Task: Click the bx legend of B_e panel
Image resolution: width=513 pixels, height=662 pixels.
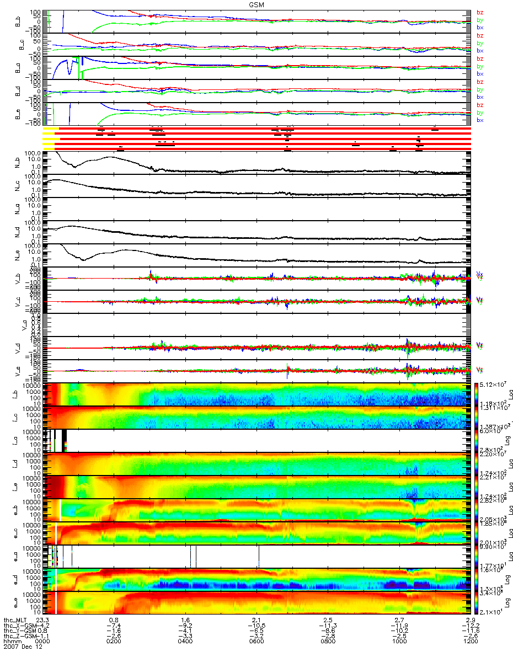Action: (x=480, y=120)
